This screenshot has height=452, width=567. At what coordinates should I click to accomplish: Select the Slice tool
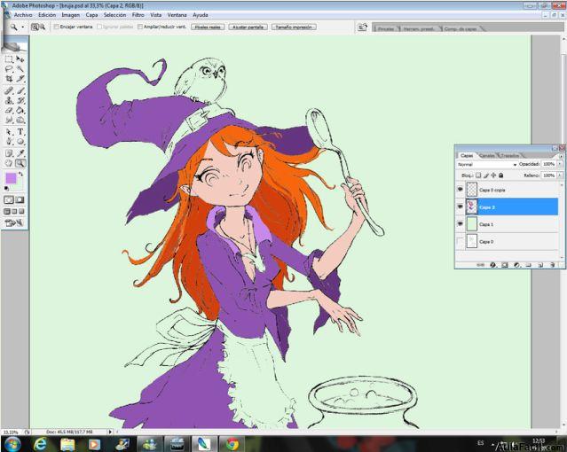[20, 78]
